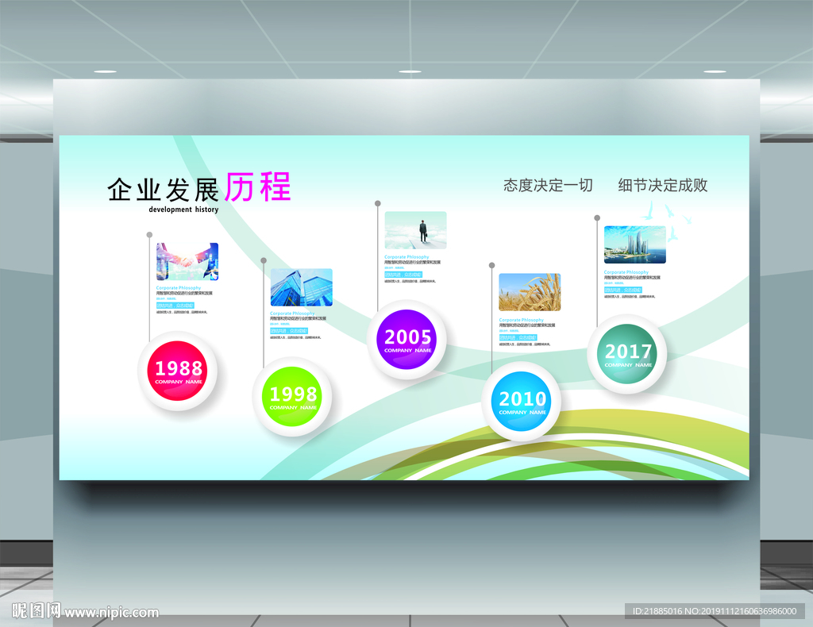
Task: Click the handshake photo above 1988
Action: coord(187,263)
